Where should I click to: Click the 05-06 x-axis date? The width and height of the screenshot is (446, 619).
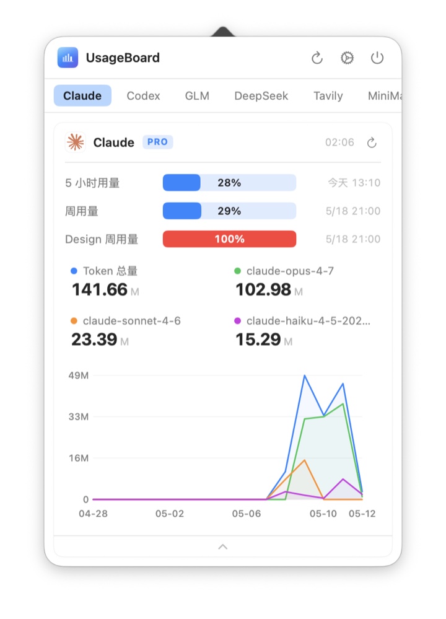247,514
